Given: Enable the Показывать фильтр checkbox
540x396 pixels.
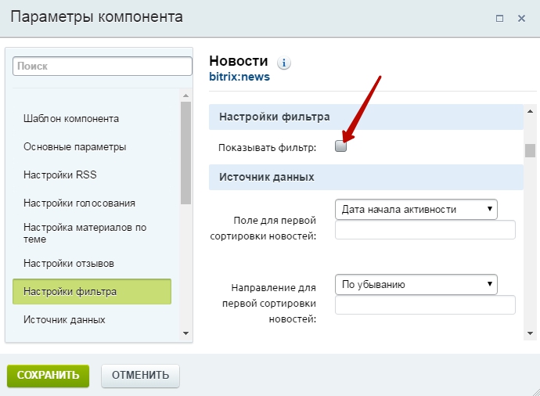Looking at the screenshot, I should tap(340, 146).
